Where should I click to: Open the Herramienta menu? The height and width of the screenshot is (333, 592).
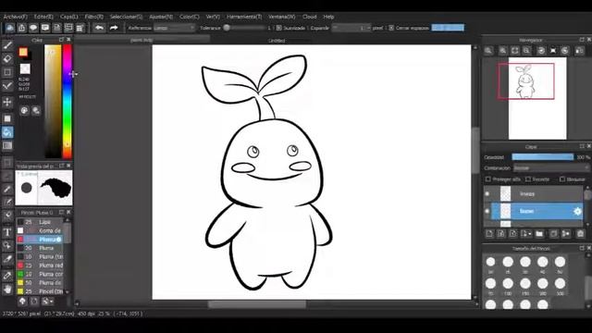coord(244,17)
